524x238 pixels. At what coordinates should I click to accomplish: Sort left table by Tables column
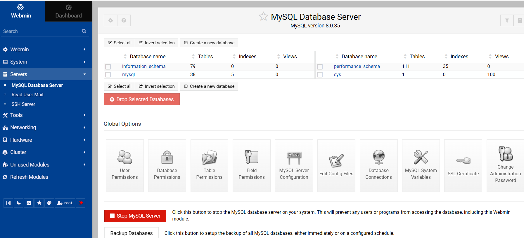202,57
